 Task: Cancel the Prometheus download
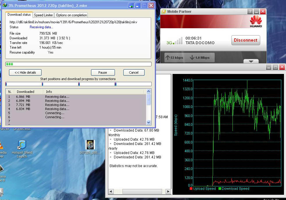pos(134,72)
